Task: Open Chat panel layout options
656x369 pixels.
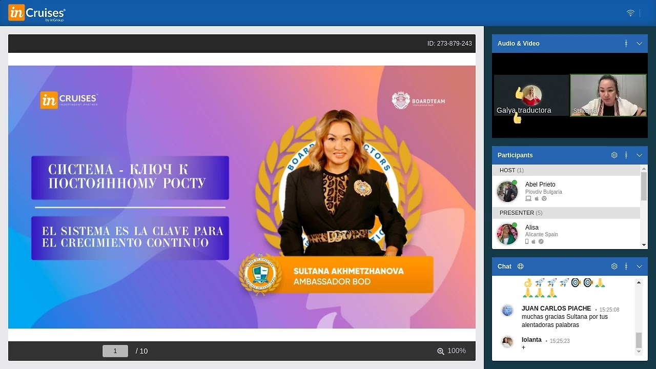Action: 626,266
